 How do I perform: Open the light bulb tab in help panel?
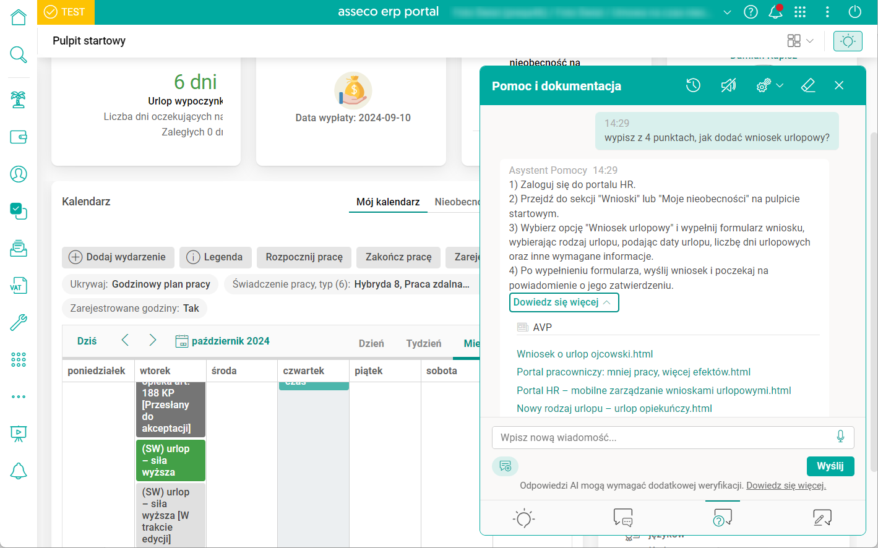click(x=524, y=518)
